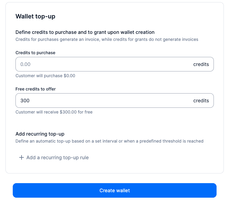Click the 300 value in free credits field
This screenshot has width=229, height=201.
point(25,100)
